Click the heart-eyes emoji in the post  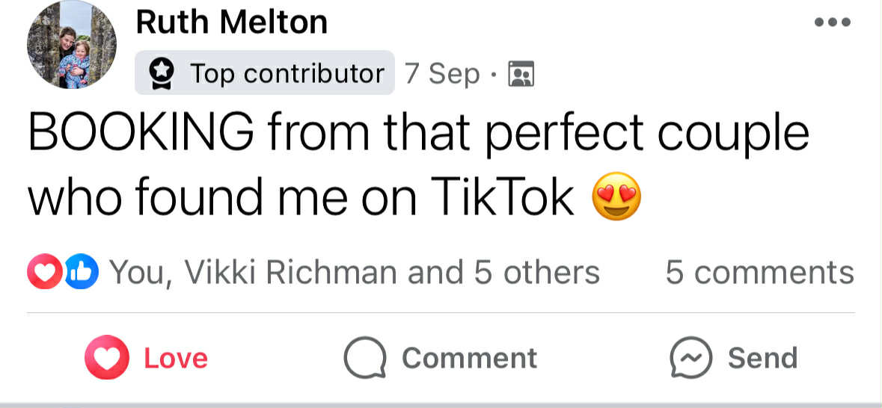(616, 196)
